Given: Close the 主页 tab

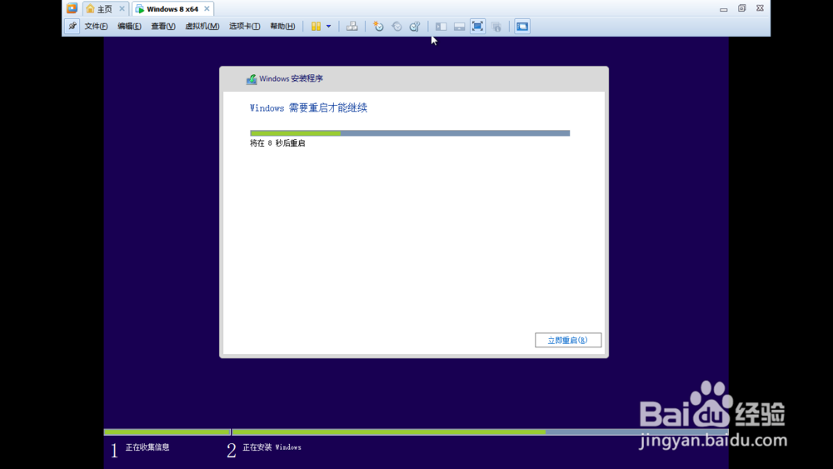Looking at the screenshot, I should coord(122,8).
